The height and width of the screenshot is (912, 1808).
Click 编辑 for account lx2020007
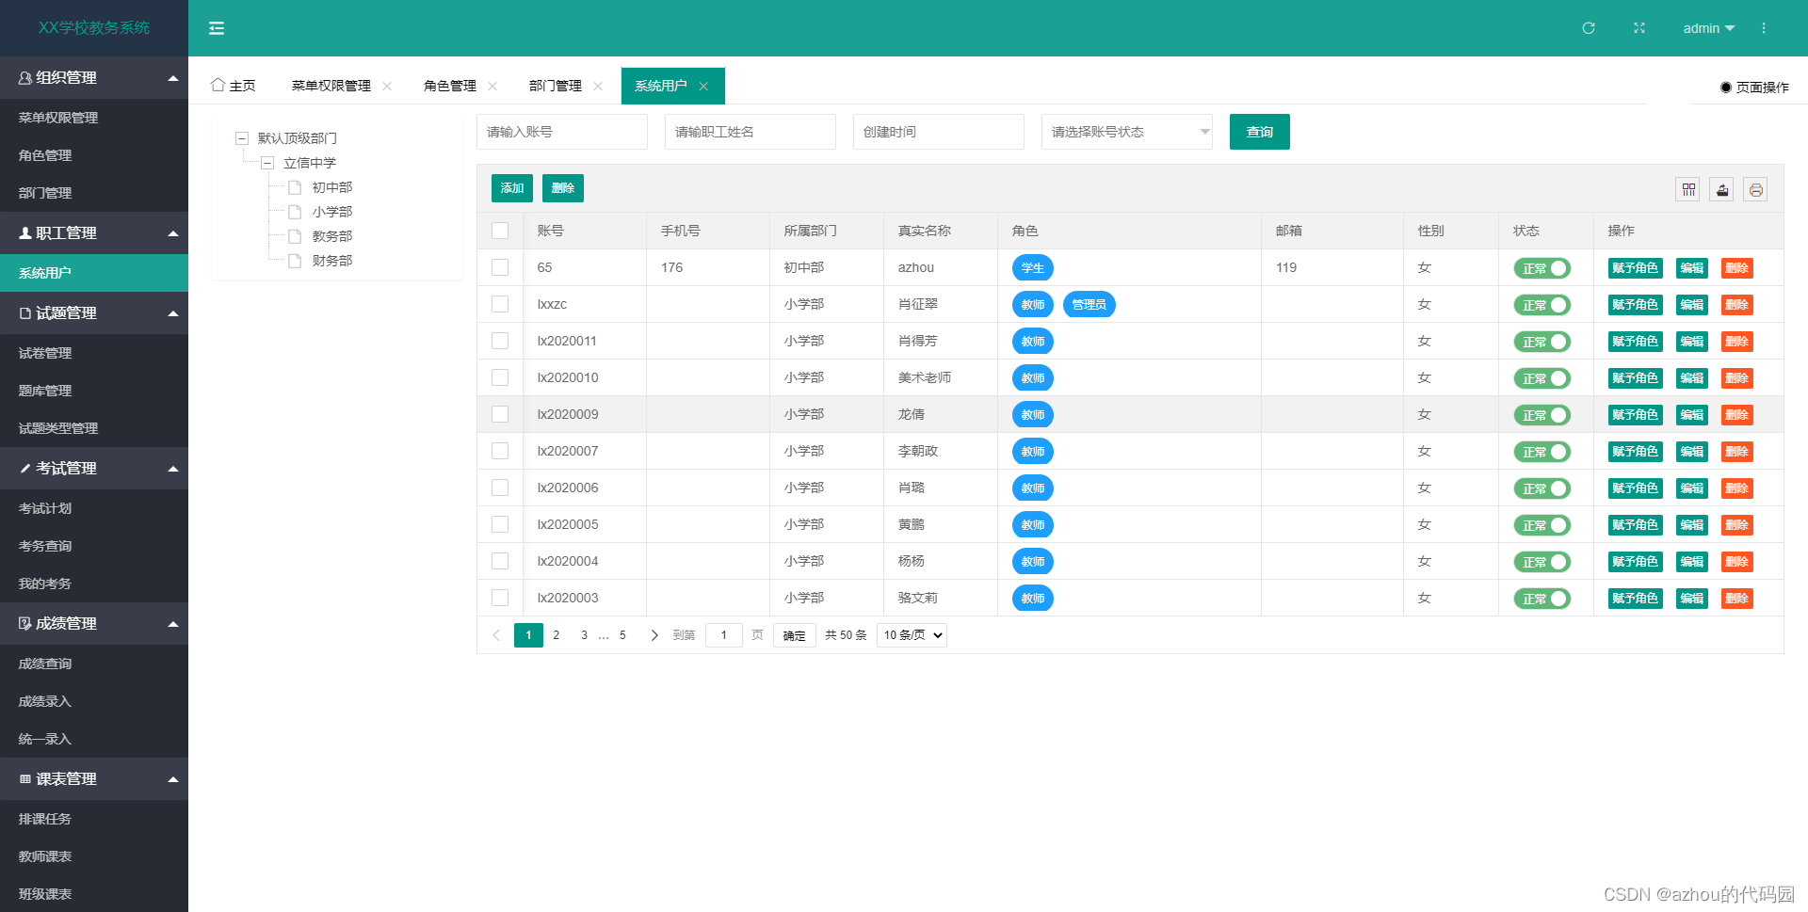pyautogui.click(x=1692, y=452)
